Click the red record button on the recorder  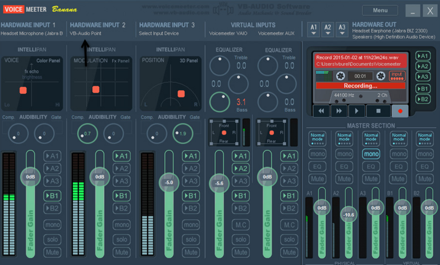400,111
